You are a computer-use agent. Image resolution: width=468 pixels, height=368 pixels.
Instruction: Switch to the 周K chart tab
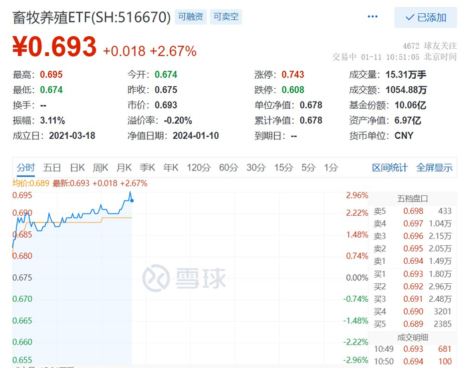(100, 168)
